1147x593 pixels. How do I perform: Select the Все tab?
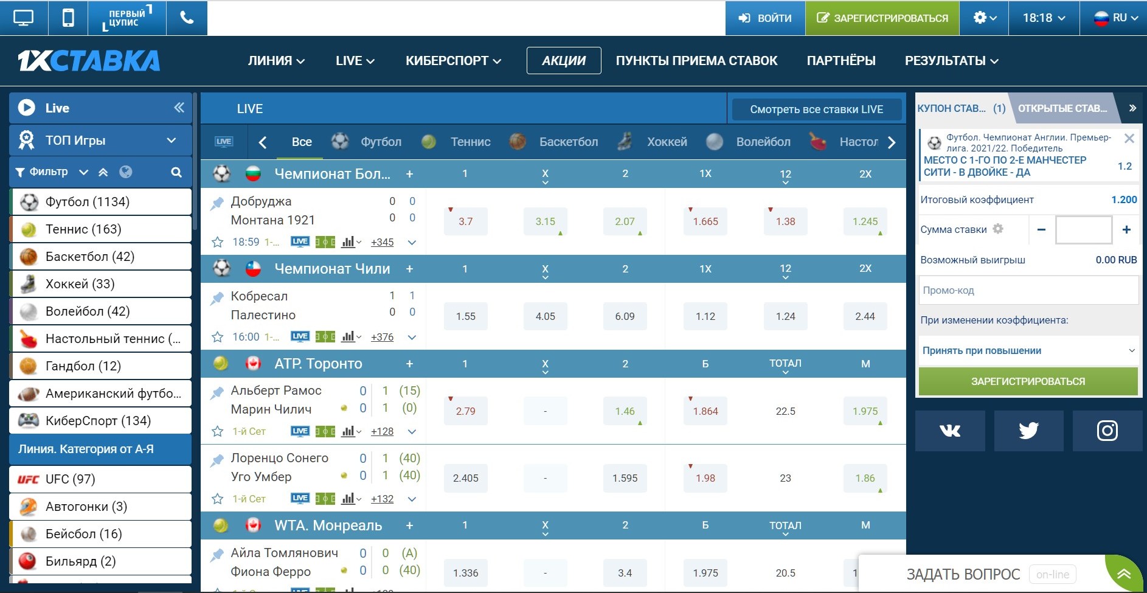click(x=302, y=142)
